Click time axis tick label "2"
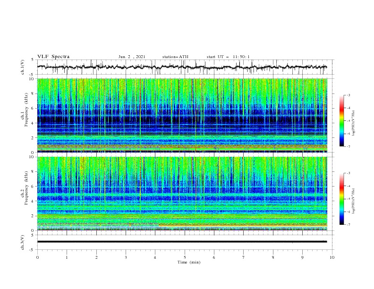This screenshot has width=374, height=289. coord(96,257)
